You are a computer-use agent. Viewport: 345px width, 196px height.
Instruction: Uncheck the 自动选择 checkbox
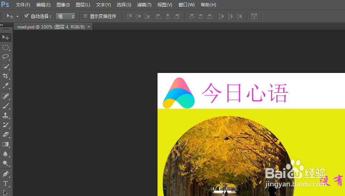pos(26,16)
